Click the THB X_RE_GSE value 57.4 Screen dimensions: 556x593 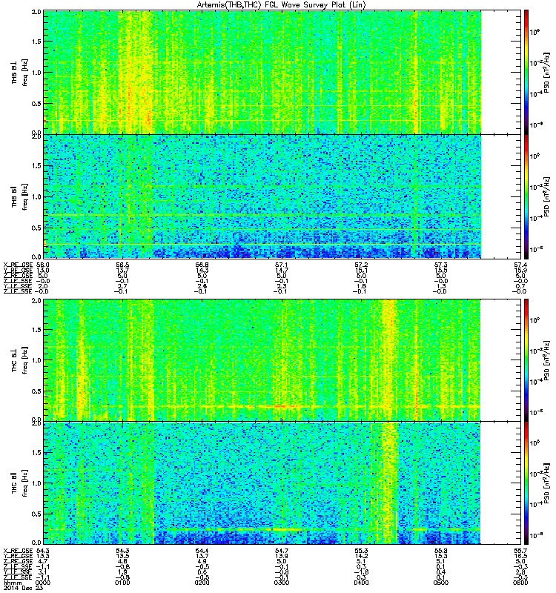(520, 265)
